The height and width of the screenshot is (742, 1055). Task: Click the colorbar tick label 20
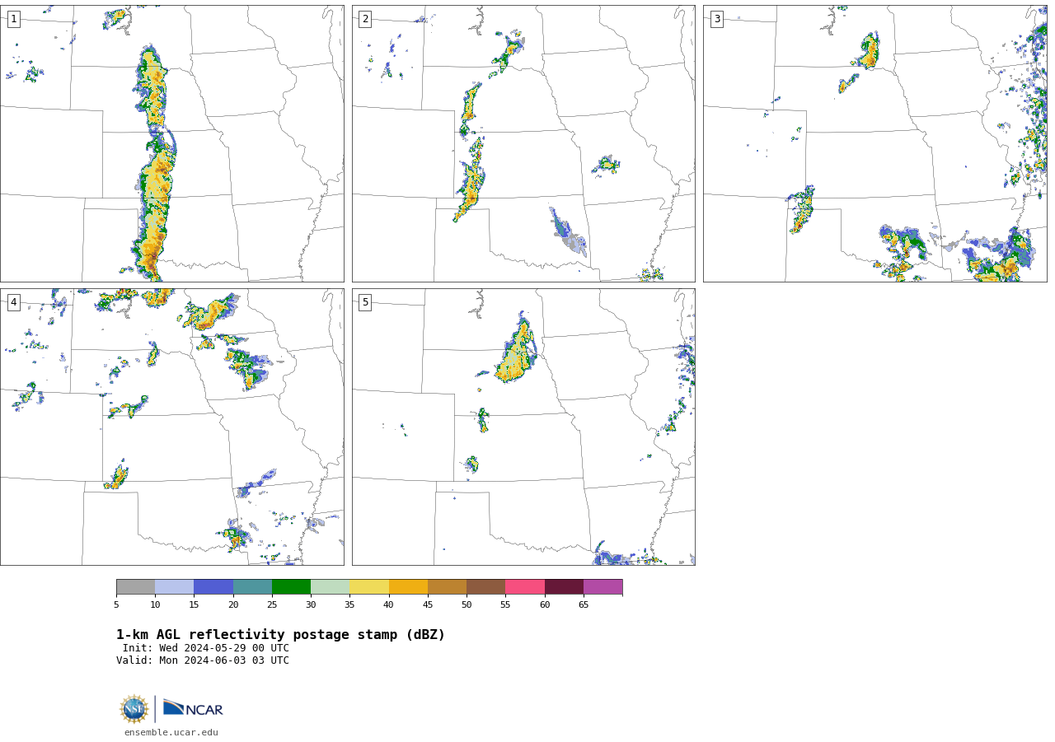pos(233,605)
